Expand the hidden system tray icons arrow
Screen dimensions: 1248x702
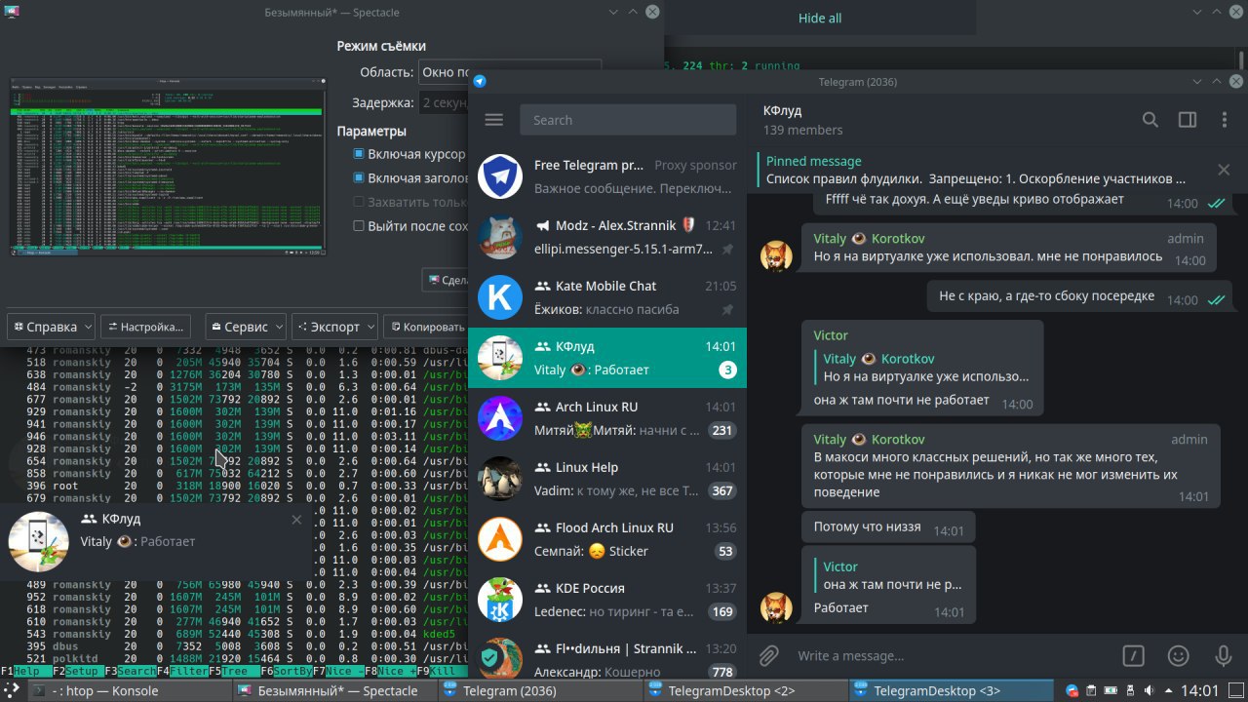1166,690
